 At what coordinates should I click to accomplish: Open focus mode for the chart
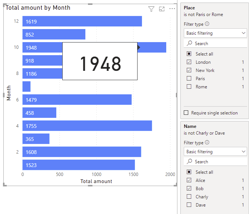[x=162, y=9]
